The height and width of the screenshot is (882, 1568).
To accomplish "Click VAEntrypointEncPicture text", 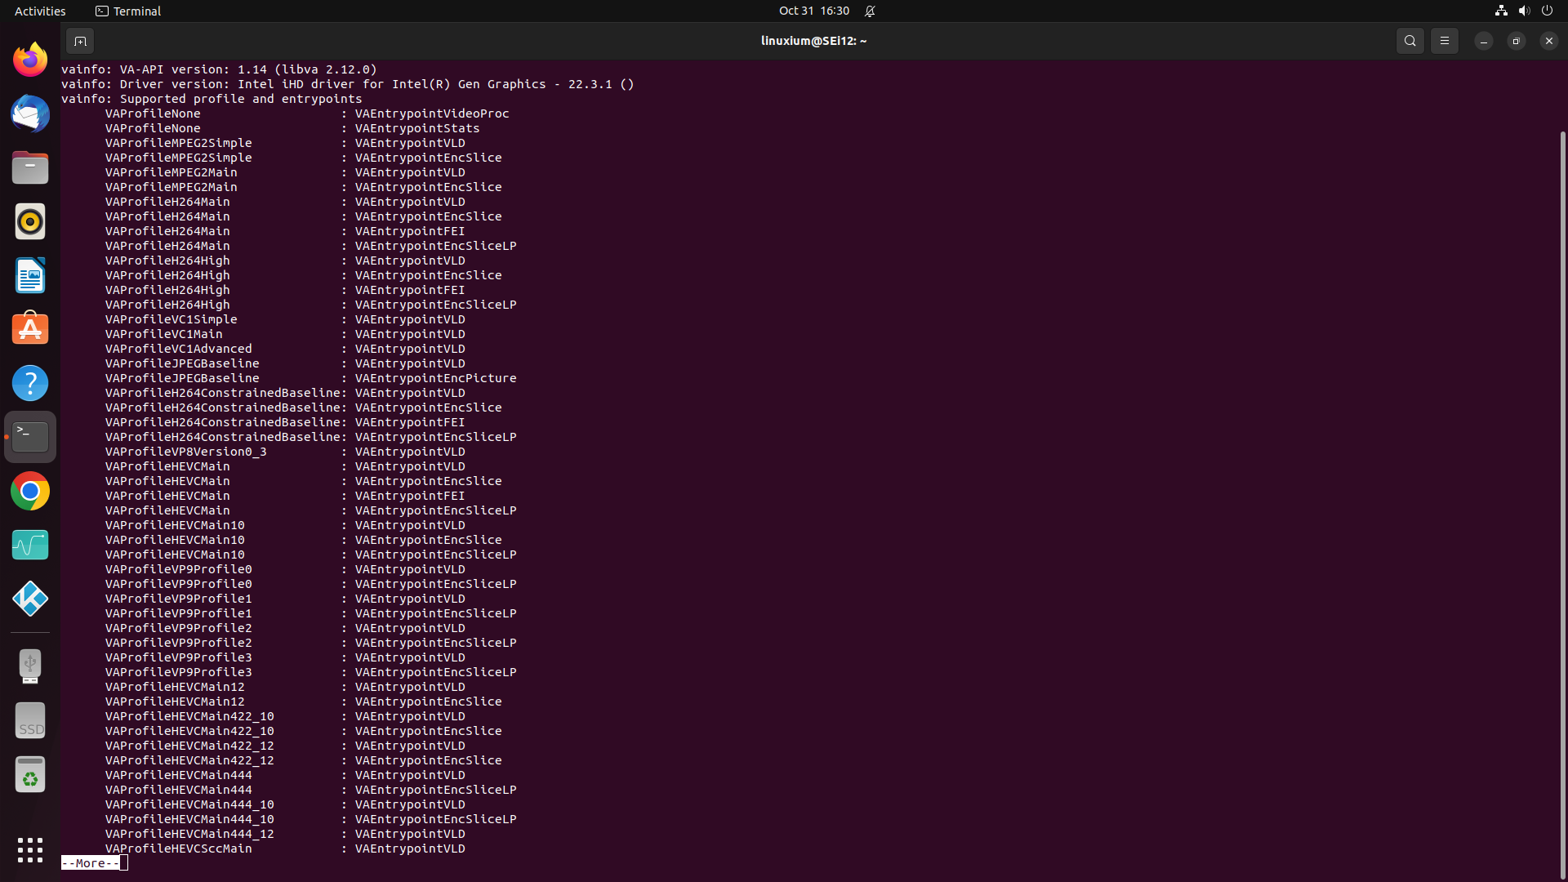I will pos(435,378).
